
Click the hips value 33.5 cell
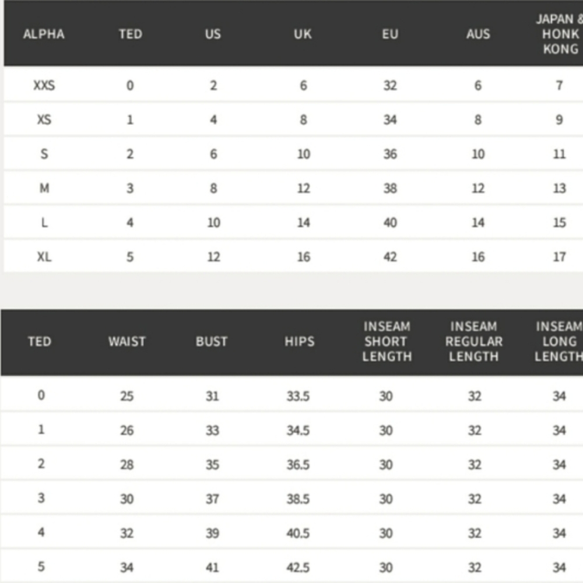298,396
